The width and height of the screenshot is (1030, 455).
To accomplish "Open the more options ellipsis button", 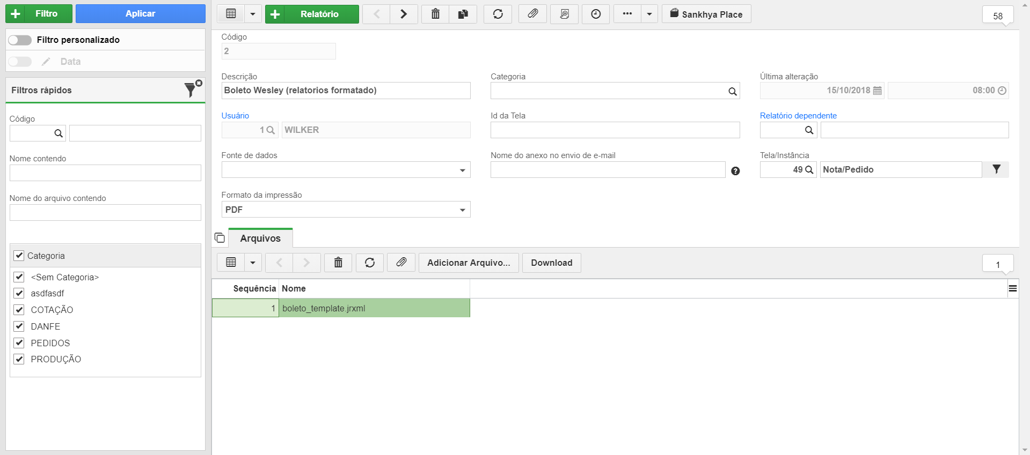I will tap(627, 14).
